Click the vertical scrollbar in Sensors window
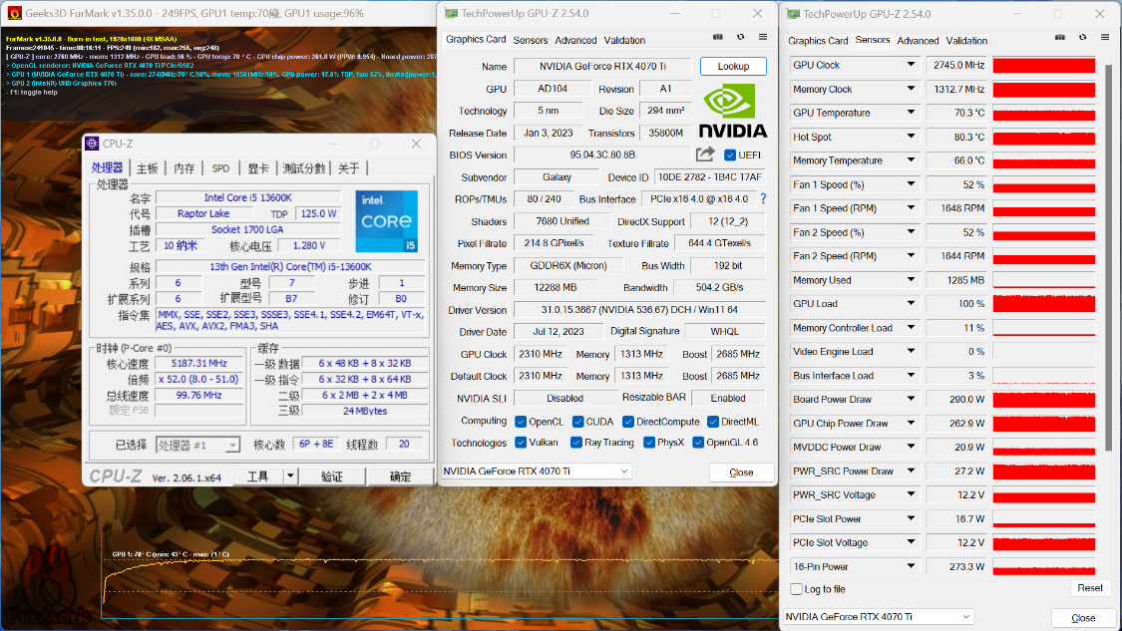 click(1108, 257)
